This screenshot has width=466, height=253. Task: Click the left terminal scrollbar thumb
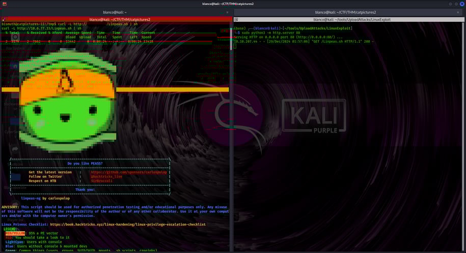click(x=231, y=39)
